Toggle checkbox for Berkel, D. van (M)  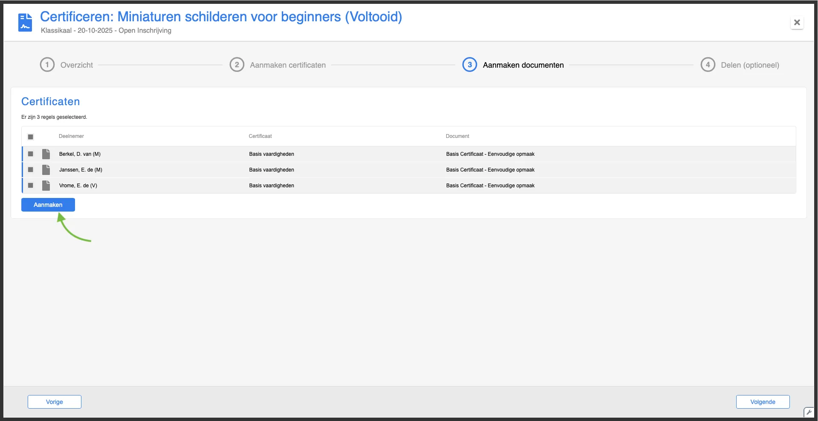pyautogui.click(x=31, y=154)
